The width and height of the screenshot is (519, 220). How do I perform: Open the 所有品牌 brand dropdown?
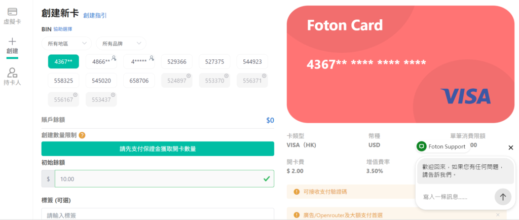[x=121, y=43]
